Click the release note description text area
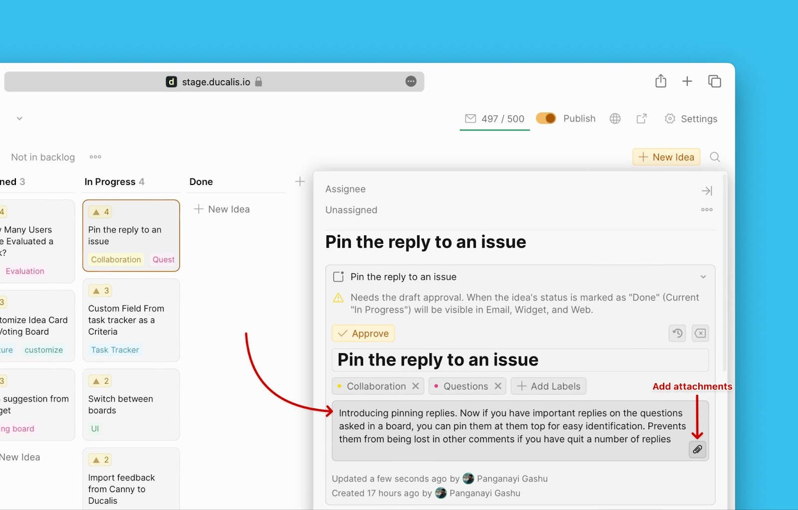Viewport: 798px width, 510px height. (x=509, y=426)
